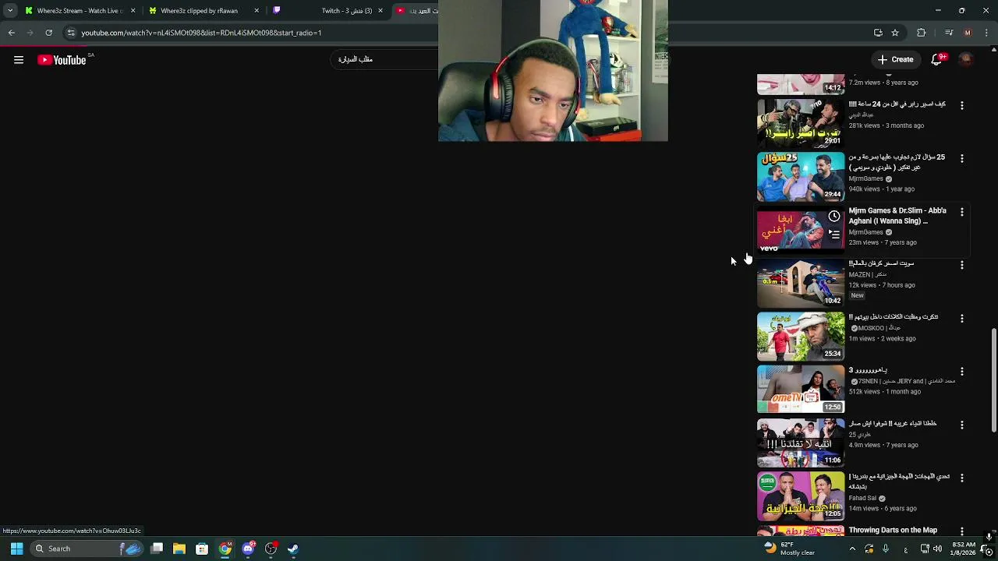Click the browser forward arrow
Screen dimensions: 998x561
30,33
